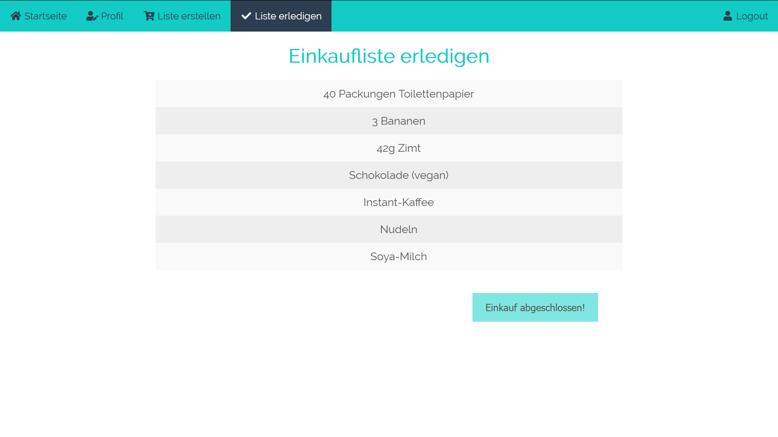Click the shopping cart icon in navbar
The width and height of the screenshot is (778, 437).
pyautogui.click(x=149, y=16)
